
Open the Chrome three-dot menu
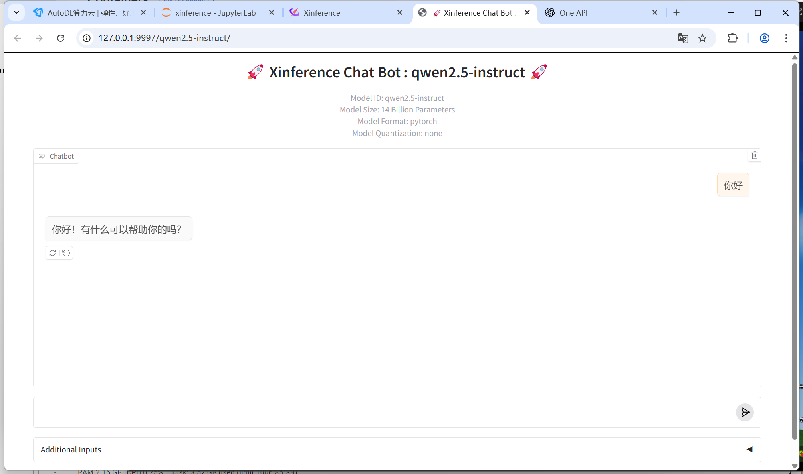(x=786, y=38)
